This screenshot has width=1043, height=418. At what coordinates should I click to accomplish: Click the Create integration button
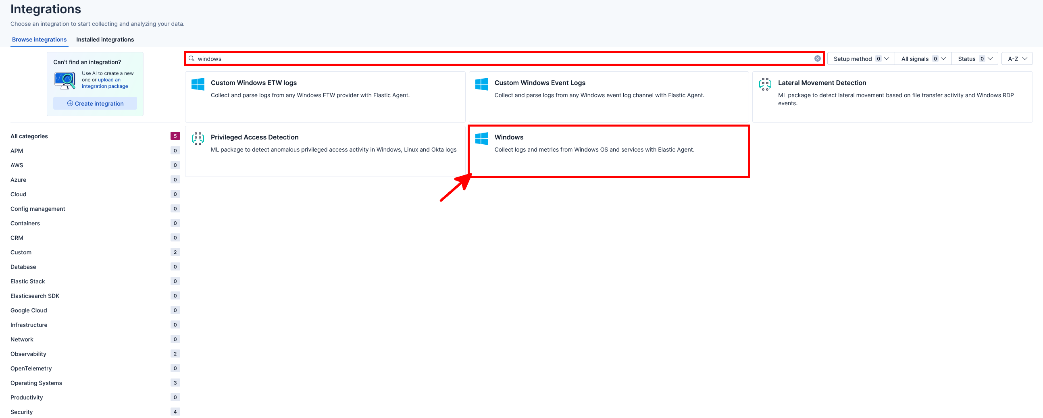(95, 103)
